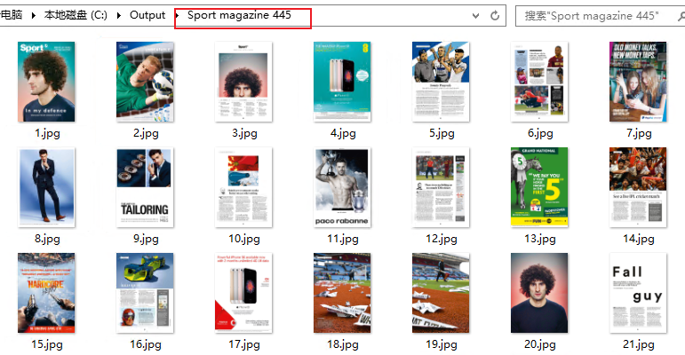Expand the arrow after Output breadcrumb

point(178,16)
